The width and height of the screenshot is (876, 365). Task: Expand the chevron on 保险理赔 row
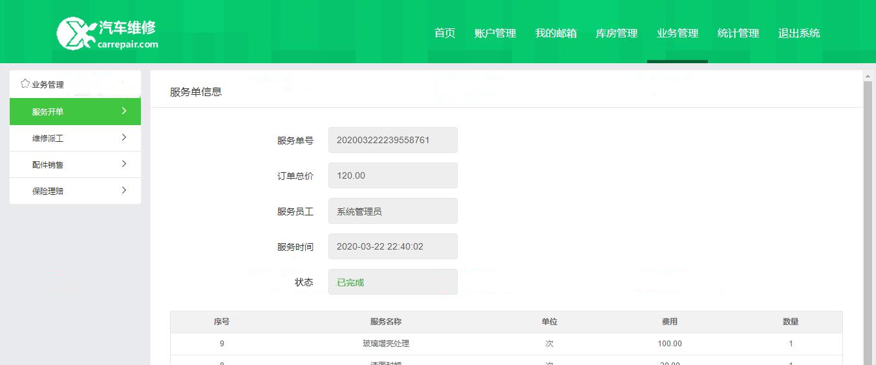coord(124,190)
